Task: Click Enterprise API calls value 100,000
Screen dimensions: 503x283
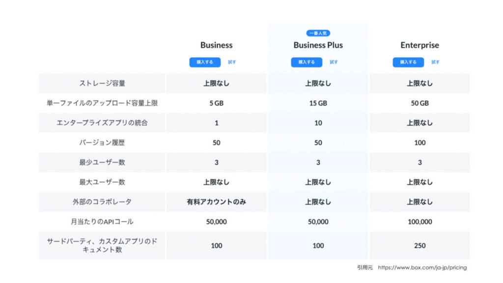Action: [x=420, y=222]
